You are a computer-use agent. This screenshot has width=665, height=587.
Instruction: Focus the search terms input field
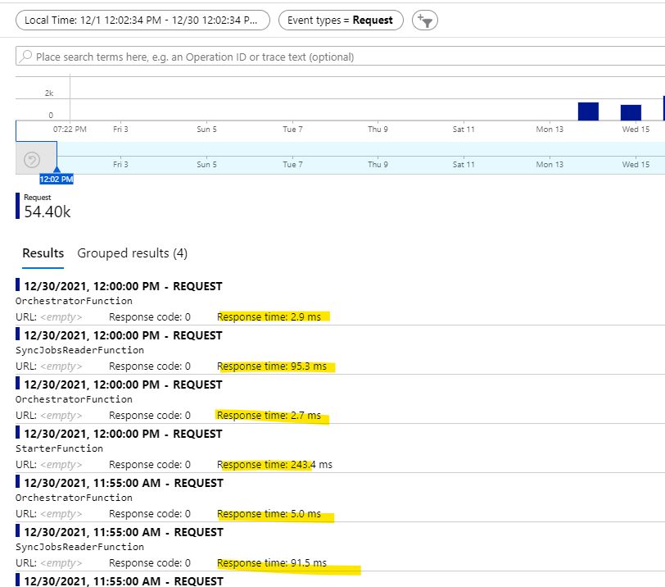pyautogui.click(x=340, y=57)
